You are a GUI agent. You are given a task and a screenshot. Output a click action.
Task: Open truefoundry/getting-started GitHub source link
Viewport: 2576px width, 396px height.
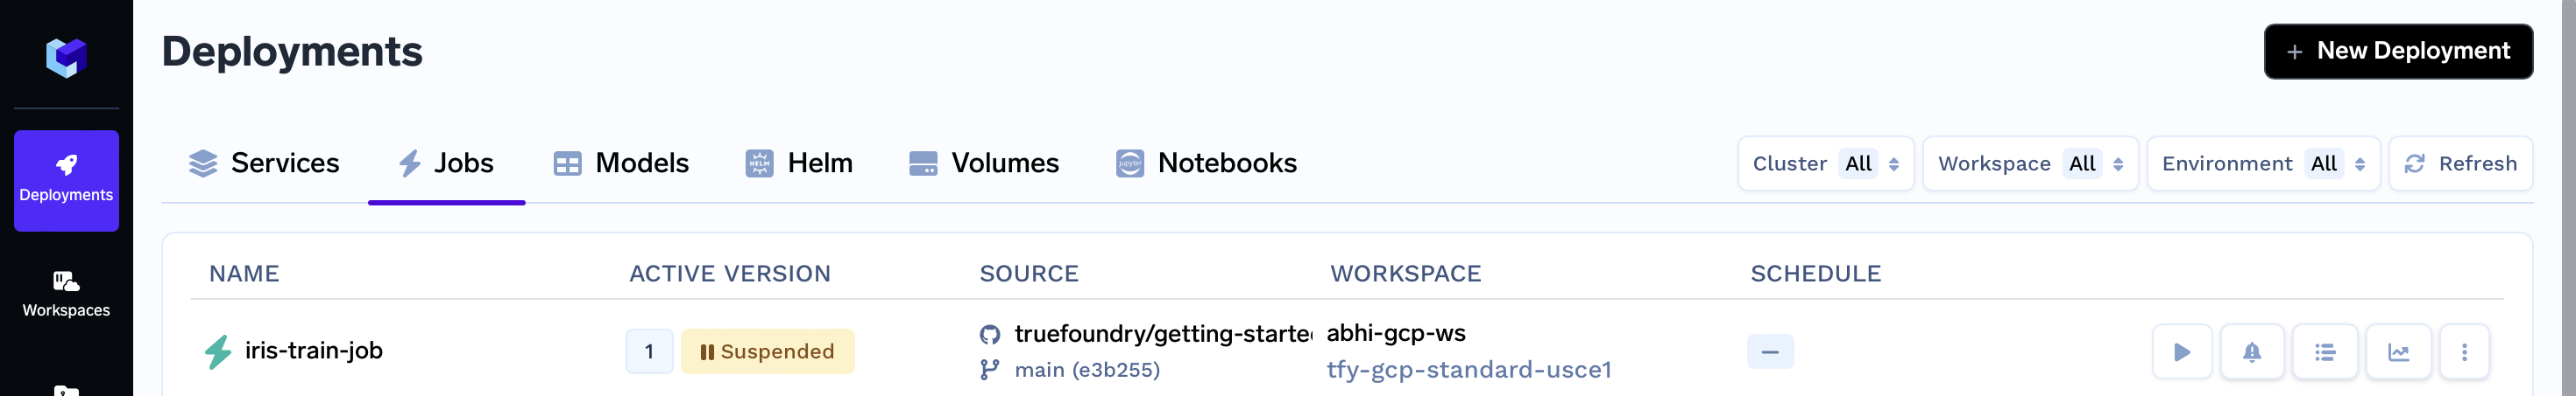click(1163, 334)
